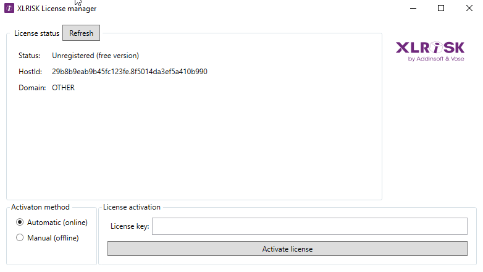Image resolution: width=483 pixels, height=272 pixels.
Task: Click the Status label
Action: 29,56
